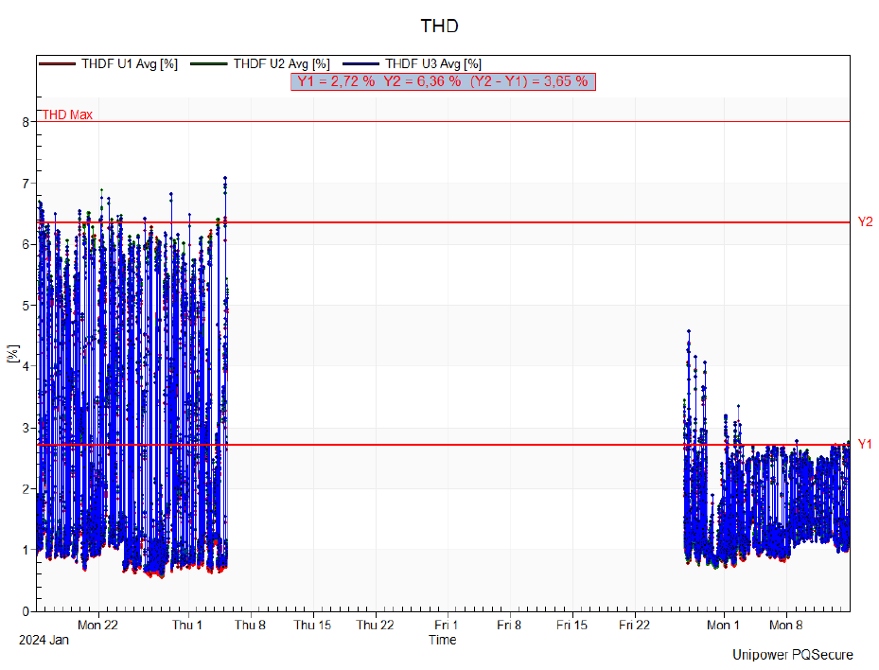Toggle the THDF U3 Avg legend series

point(433,63)
